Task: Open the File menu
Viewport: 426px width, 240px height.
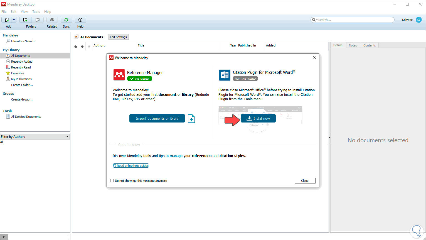Action: [4, 12]
